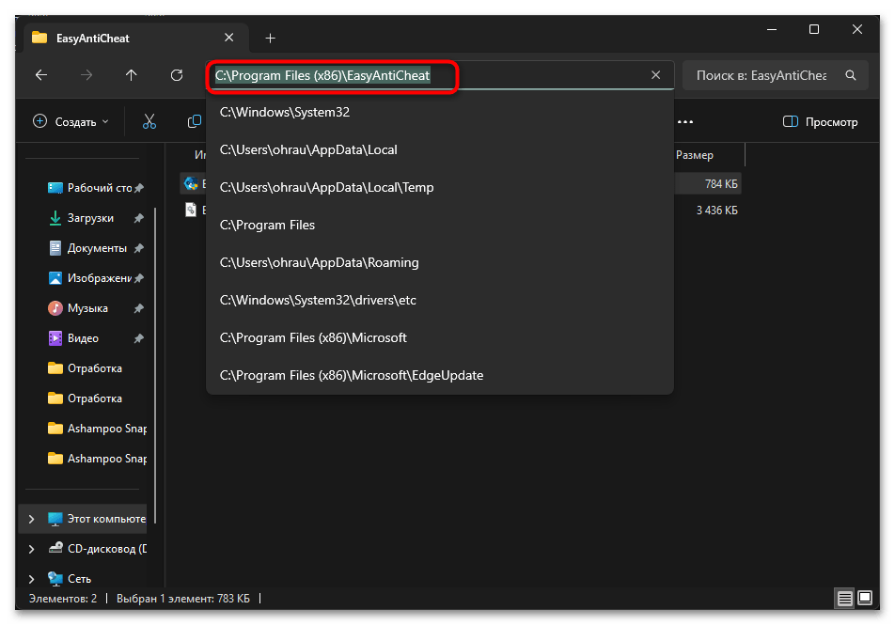The width and height of the screenshot is (895, 625).
Task: Go up one folder level
Action: (132, 75)
